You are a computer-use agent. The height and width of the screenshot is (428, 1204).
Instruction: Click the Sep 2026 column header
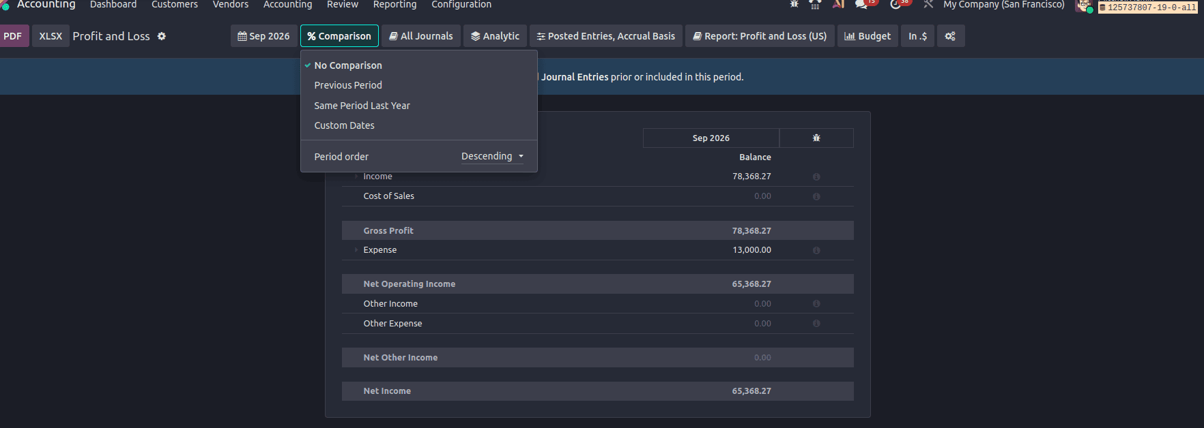click(711, 138)
